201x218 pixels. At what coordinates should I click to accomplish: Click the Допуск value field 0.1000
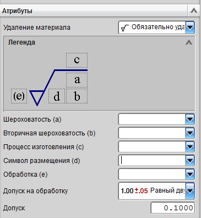pyautogui.click(x=173, y=208)
